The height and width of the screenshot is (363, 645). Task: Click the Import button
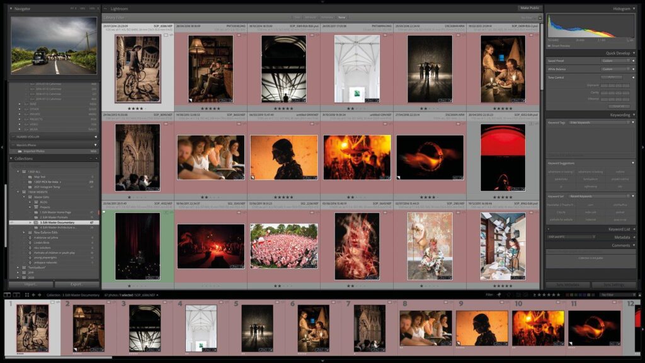tap(30, 284)
